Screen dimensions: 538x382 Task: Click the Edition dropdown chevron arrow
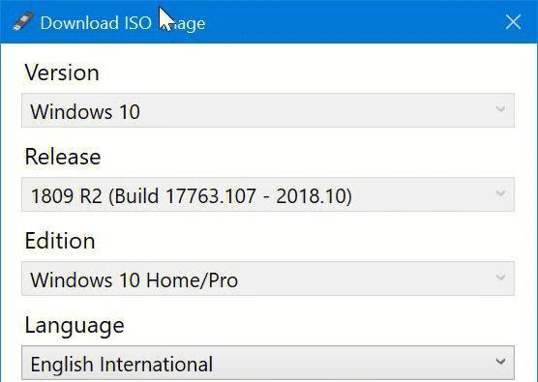[x=500, y=277]
